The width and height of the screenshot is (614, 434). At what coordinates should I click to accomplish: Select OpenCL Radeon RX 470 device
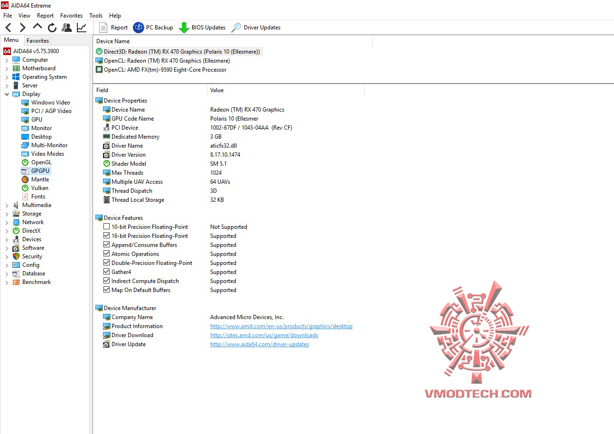tap(163, 61)
